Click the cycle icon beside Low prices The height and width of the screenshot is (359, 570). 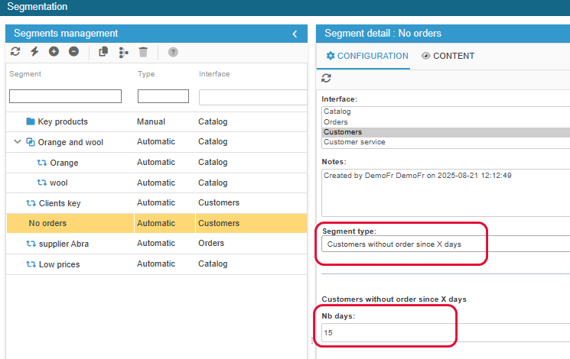pyautogui.click(x=31, y=264)
